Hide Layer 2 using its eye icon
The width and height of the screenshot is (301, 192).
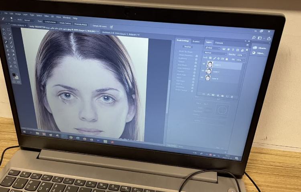click(203, 64)
